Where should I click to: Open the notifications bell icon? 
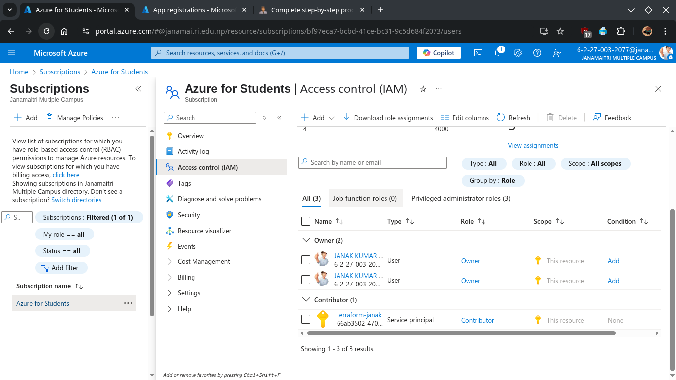498,53
